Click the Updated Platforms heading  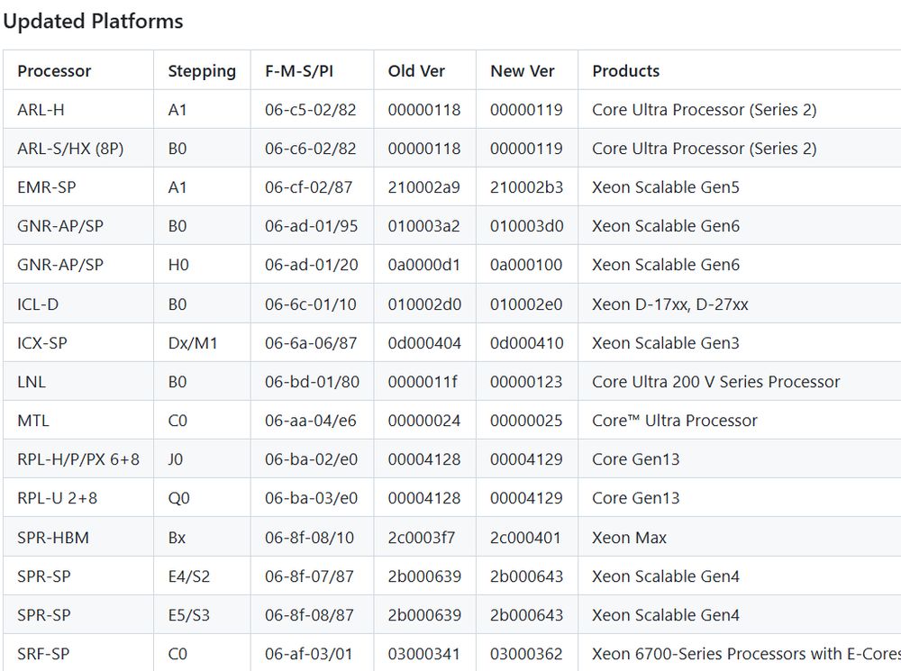pyautogui.click(x=93, y=22)
